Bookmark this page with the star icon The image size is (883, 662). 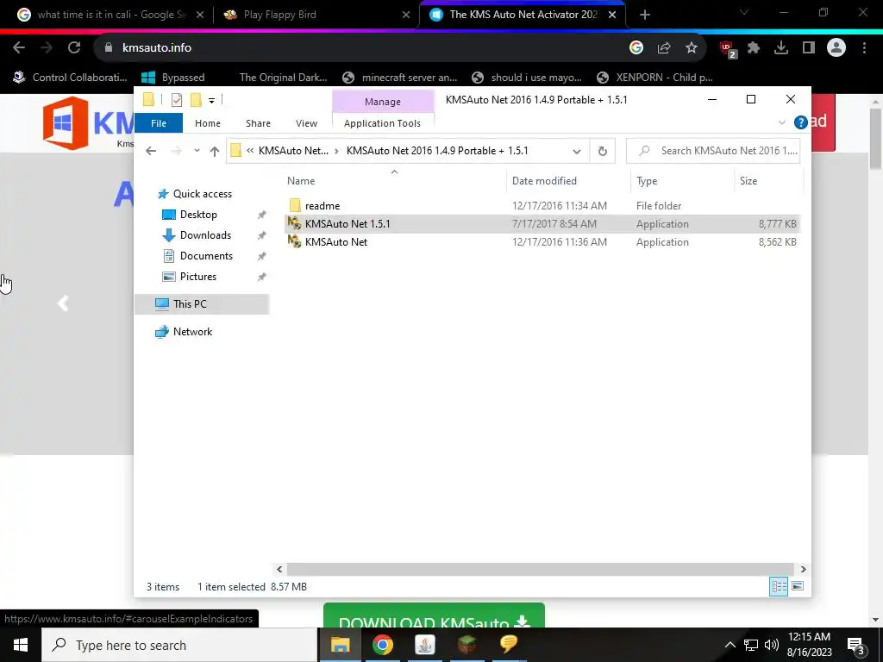pyautogui.click(x=692, y=48)
